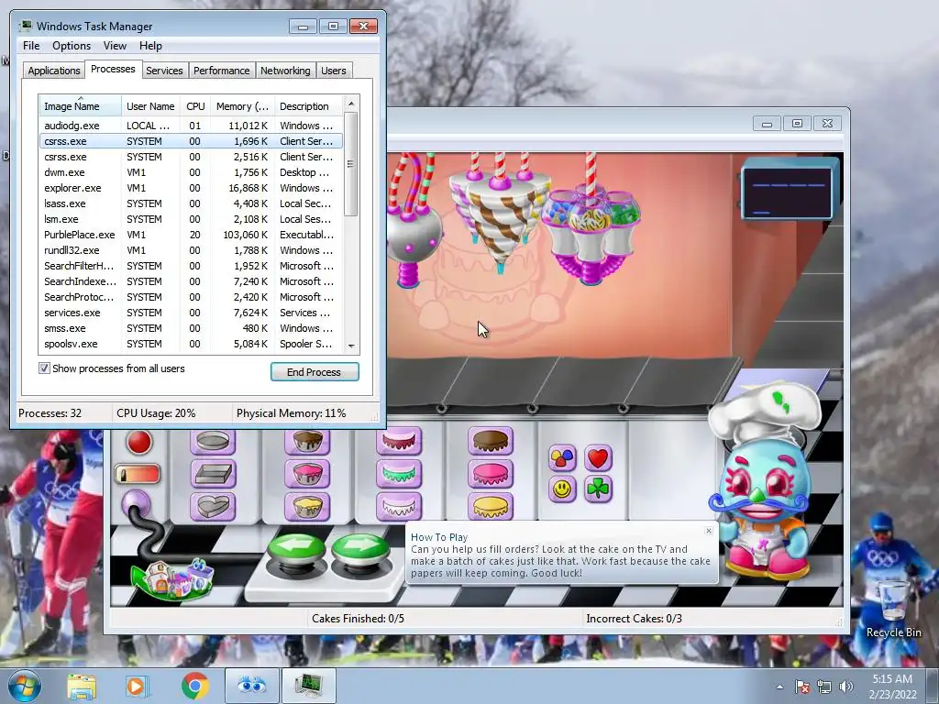Switch to the Users tab
The width and height of the screenshot is (939, 704).
pyautogui.click(x=334, y=70)
